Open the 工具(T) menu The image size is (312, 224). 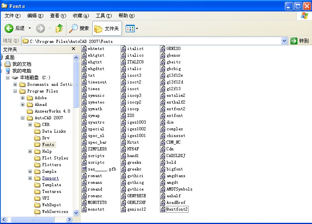point(104,15)
